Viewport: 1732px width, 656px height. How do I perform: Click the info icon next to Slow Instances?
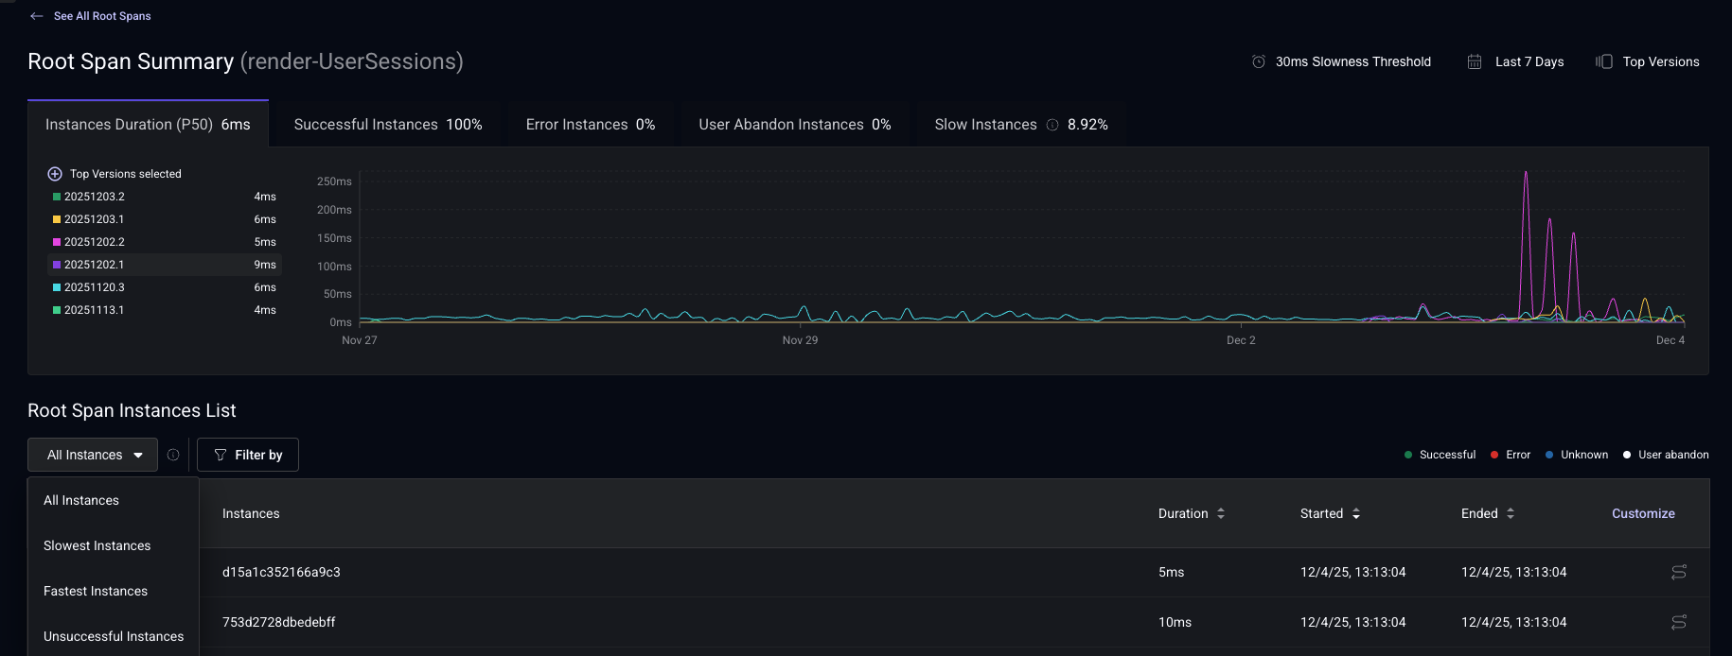[1052, 125]
